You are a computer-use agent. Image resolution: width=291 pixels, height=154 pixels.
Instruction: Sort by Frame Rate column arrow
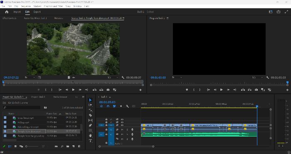(x=60, y=114)
